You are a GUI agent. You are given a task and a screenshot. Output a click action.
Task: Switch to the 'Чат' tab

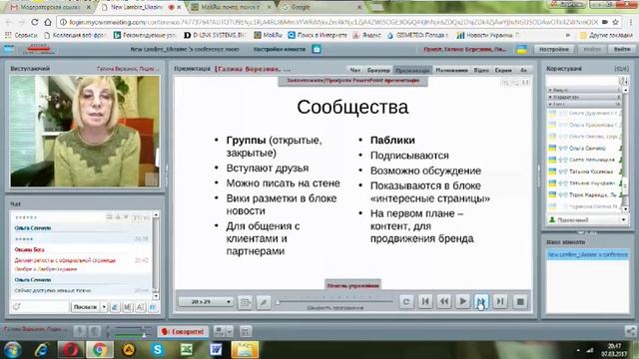(x=354, y=70)
